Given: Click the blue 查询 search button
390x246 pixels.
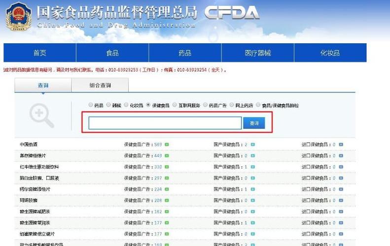Looking at the screenshot, I should pos(254,123).
